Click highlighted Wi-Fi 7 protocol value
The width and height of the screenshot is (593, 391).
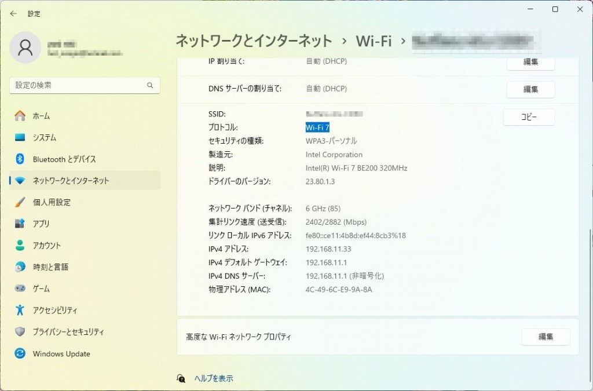[317, 127]
